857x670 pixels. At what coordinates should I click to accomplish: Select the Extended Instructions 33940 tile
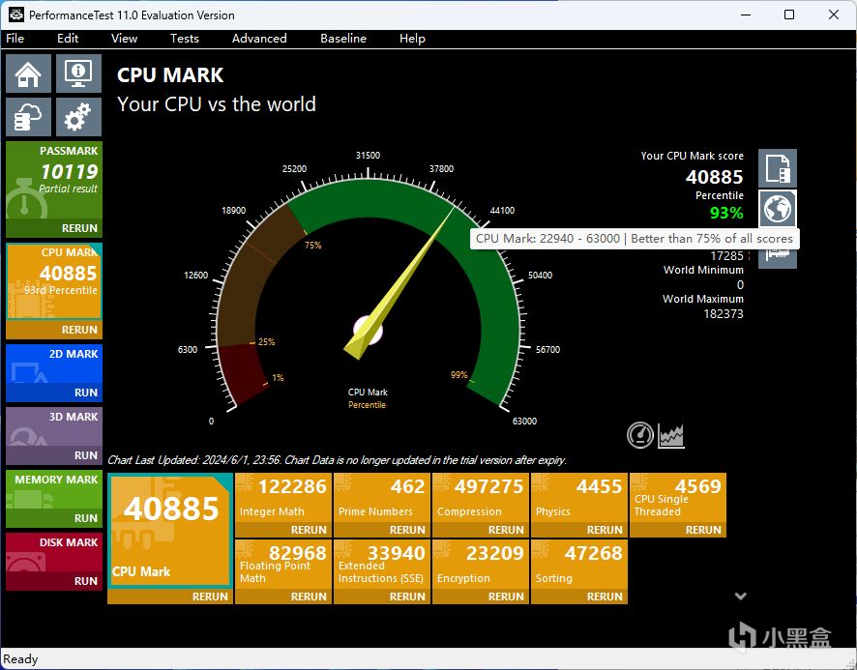click(x=382, y=565)
